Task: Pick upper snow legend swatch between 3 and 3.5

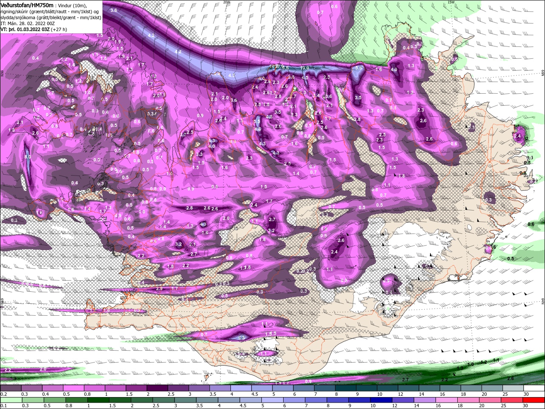Action: point(199,388)
